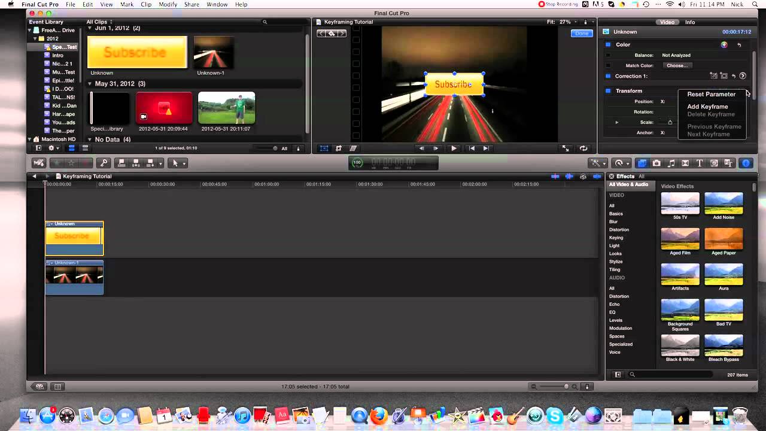Select the Crop tool below the viewer

(339, 148)
